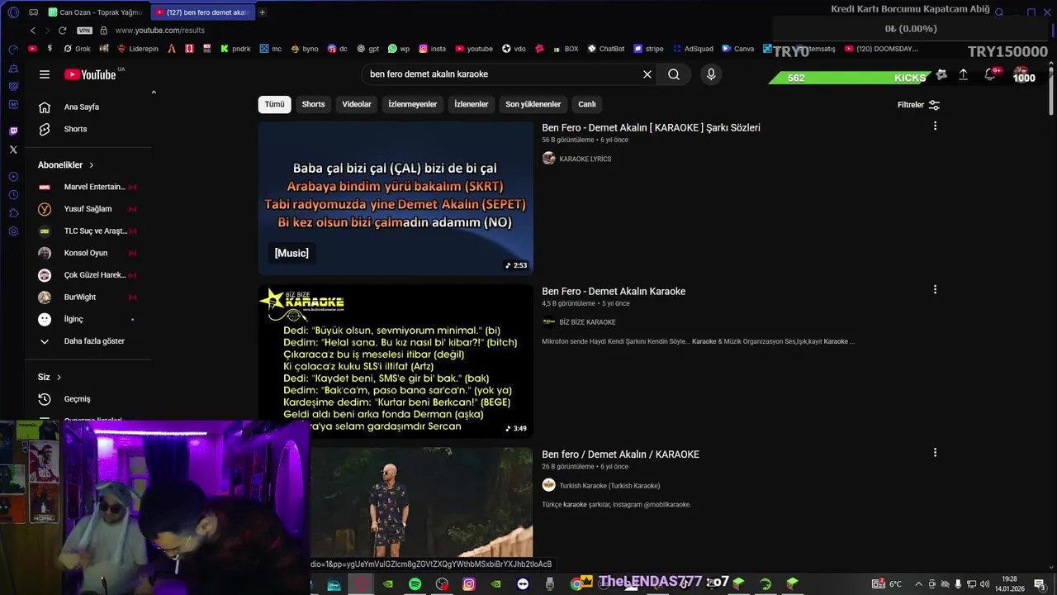The width and height of the screenshot is (1057, 595).
Task: Open YouTube notifications bell
Action: click(x=990, y=74)
